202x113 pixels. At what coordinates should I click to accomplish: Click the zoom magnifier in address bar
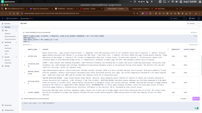click(134, 13)
